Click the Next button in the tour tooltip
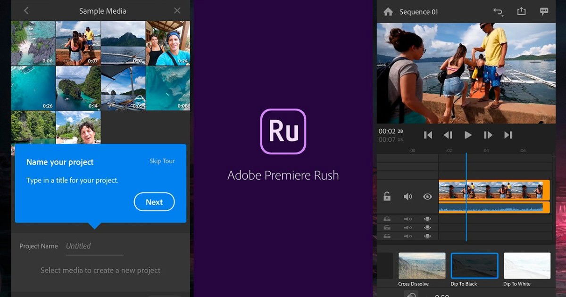566x297 pixels. (x=154, y=202)
